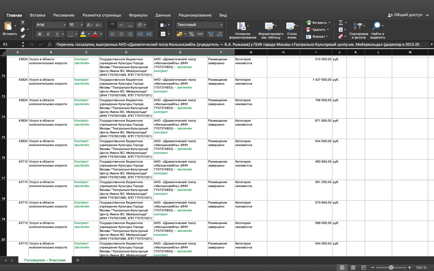The width and height of the screenshot is (434, 271).
Task: Center cell text horizontally
Action: point(121,34)
